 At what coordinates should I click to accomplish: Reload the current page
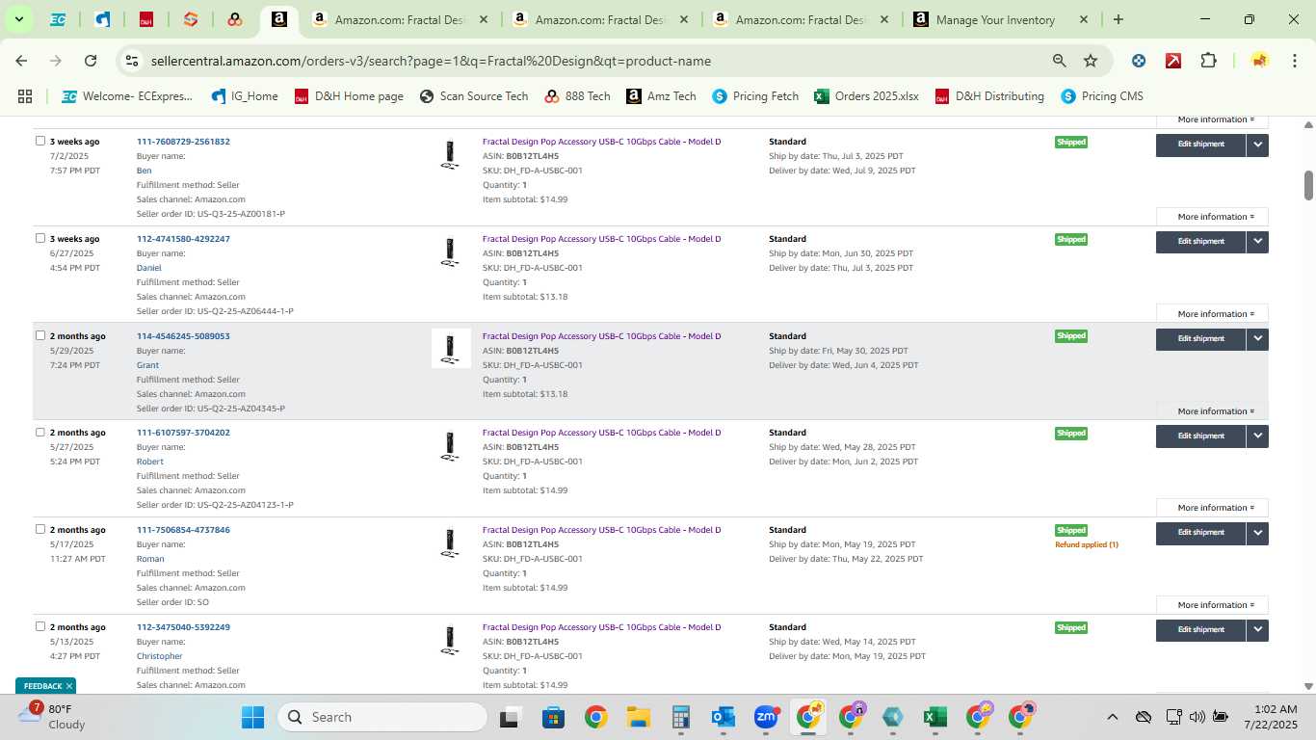point(91,61)
